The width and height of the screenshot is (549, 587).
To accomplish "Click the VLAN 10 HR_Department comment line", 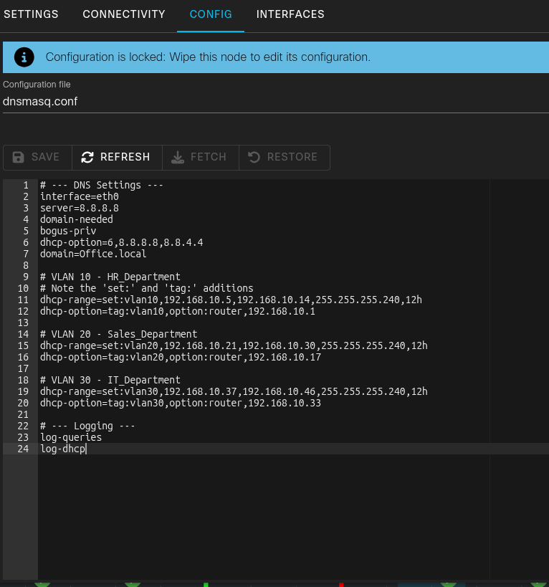I will (x=110, y=277).
